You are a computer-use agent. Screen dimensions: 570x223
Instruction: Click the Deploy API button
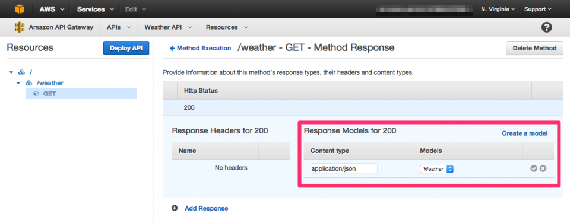click(126, 48)
